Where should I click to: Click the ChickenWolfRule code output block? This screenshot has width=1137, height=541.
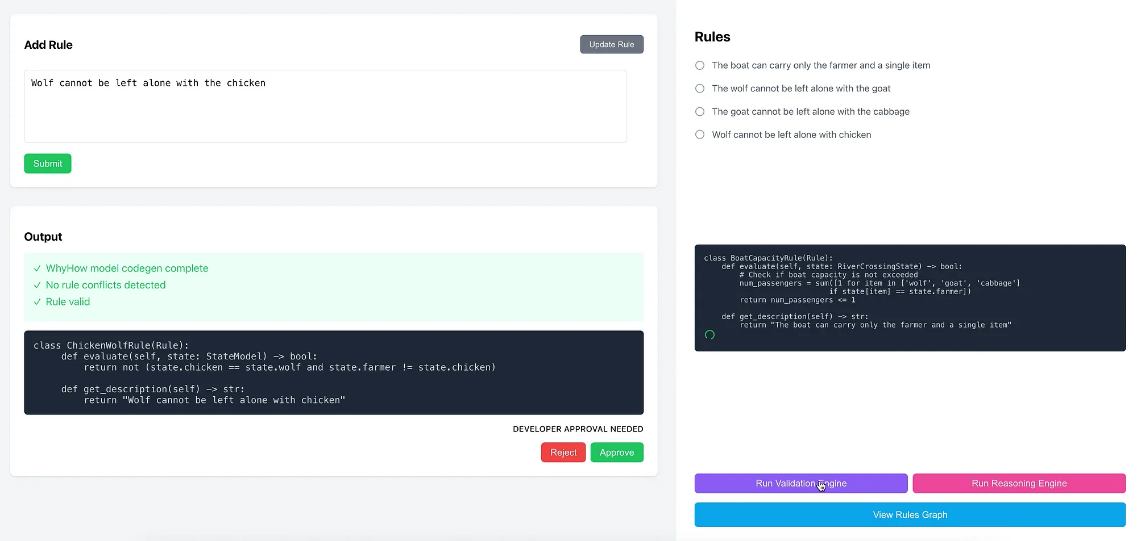point(334,372)
